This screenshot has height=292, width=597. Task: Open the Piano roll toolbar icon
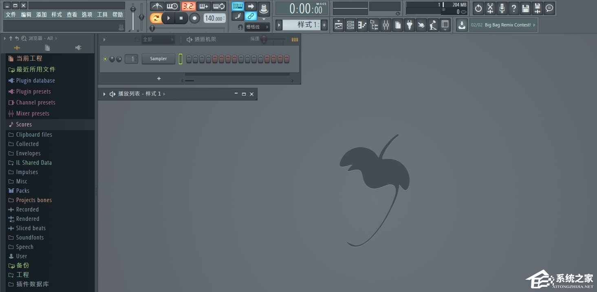[362, 25]
